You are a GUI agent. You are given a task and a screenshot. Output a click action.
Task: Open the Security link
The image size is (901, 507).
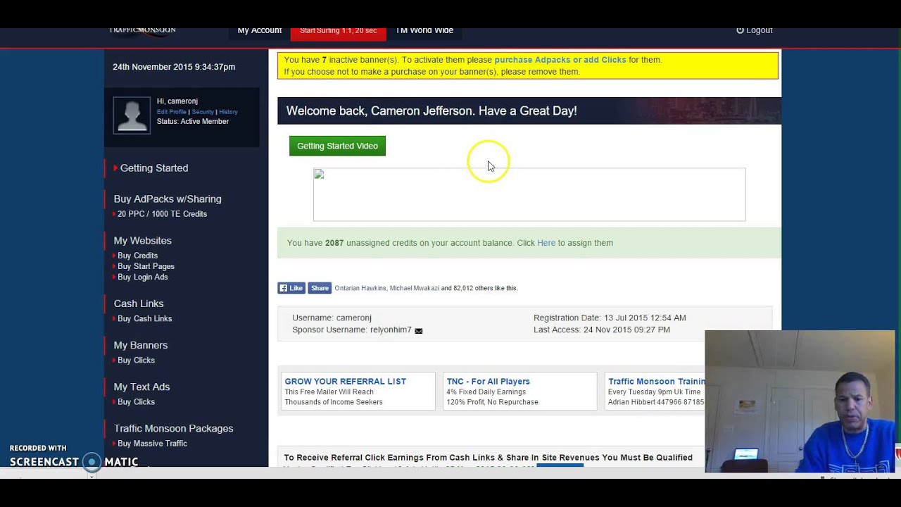click(x=203, y=112)
